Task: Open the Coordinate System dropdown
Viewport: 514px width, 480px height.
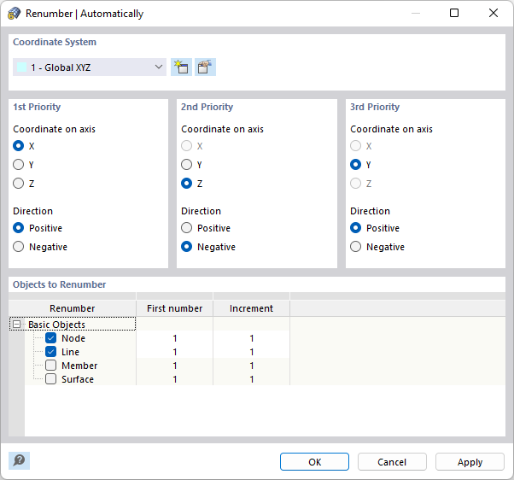Action: point(158,67)
